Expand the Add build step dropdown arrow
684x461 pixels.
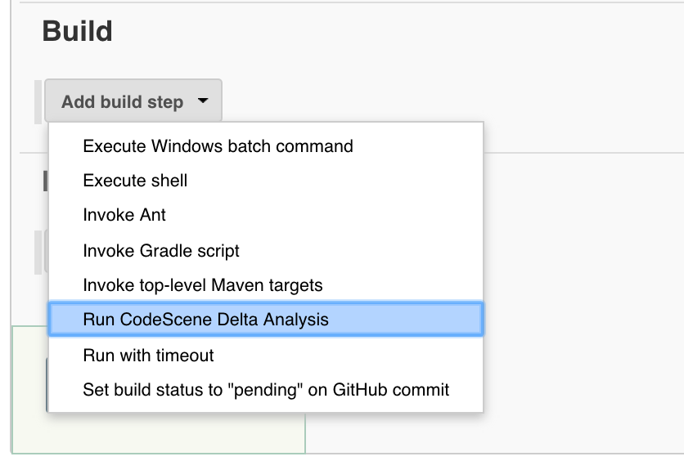(204, 102)
